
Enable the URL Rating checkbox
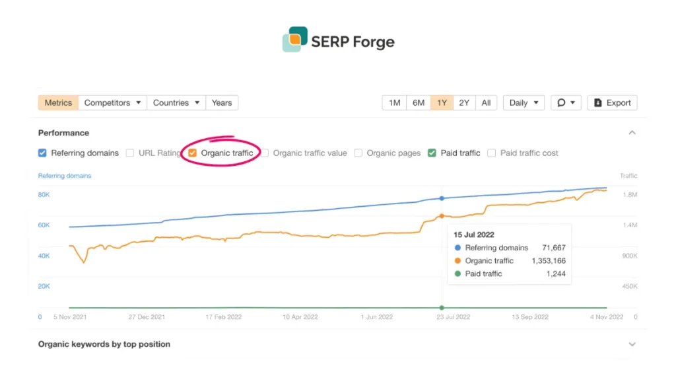point(130,153)
